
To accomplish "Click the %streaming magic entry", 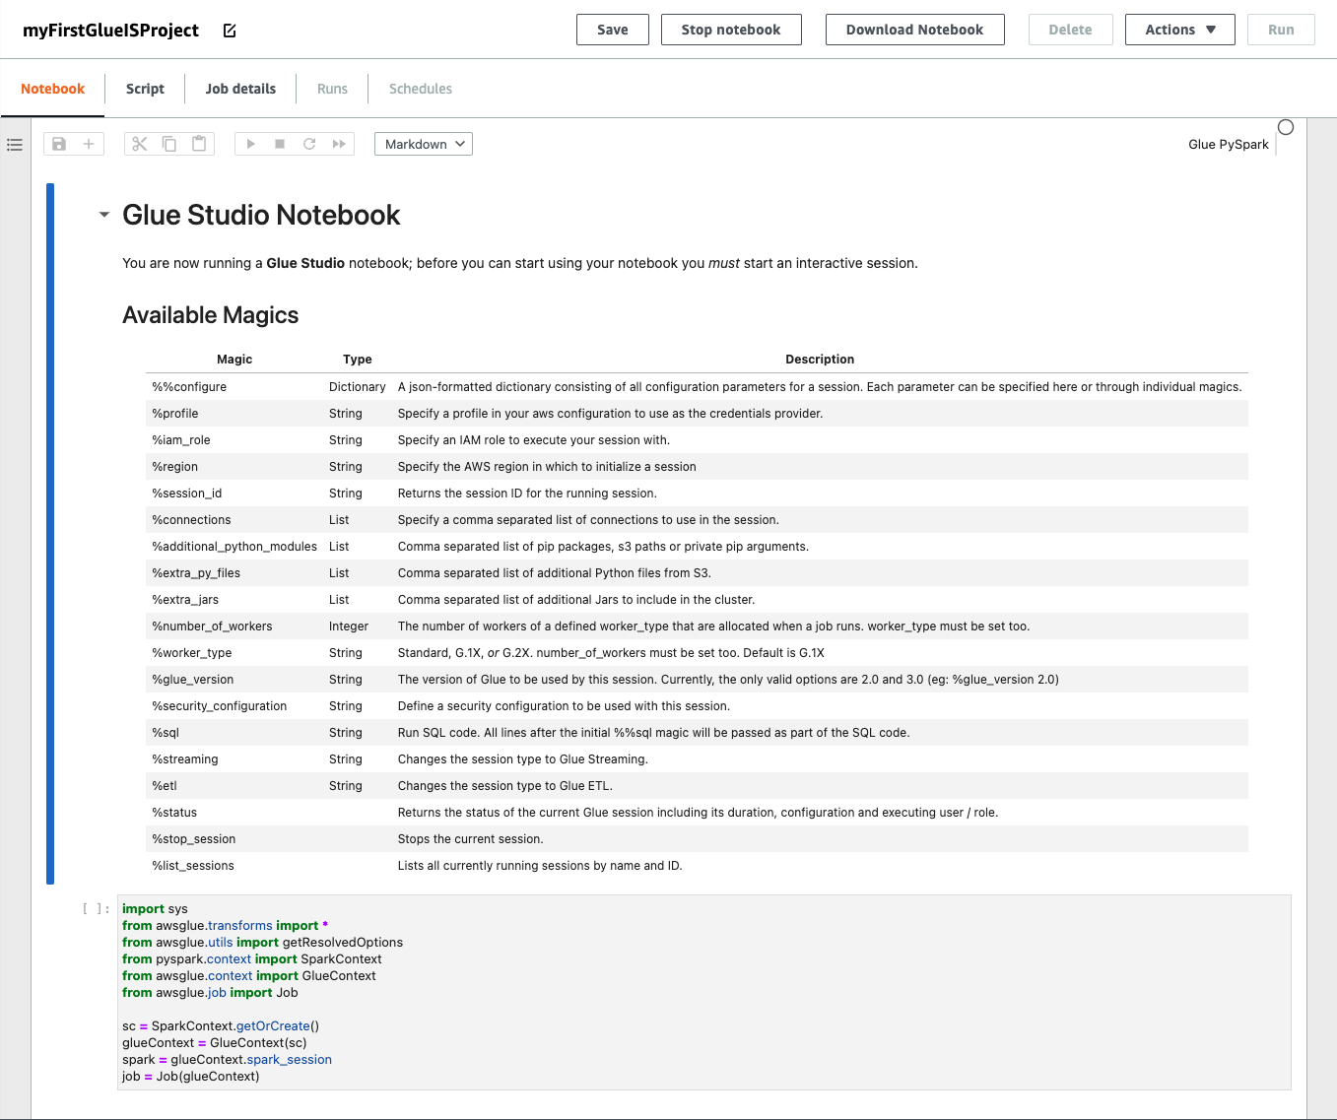I will click(185, 759).
